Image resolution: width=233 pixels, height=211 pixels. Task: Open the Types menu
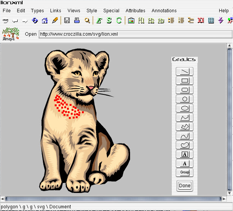coord(37,11)
